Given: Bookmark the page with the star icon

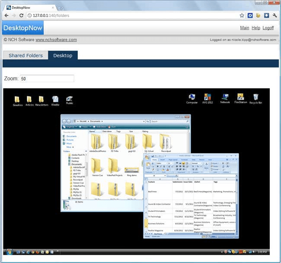Looking at the screenshot, I should [242, 16].
